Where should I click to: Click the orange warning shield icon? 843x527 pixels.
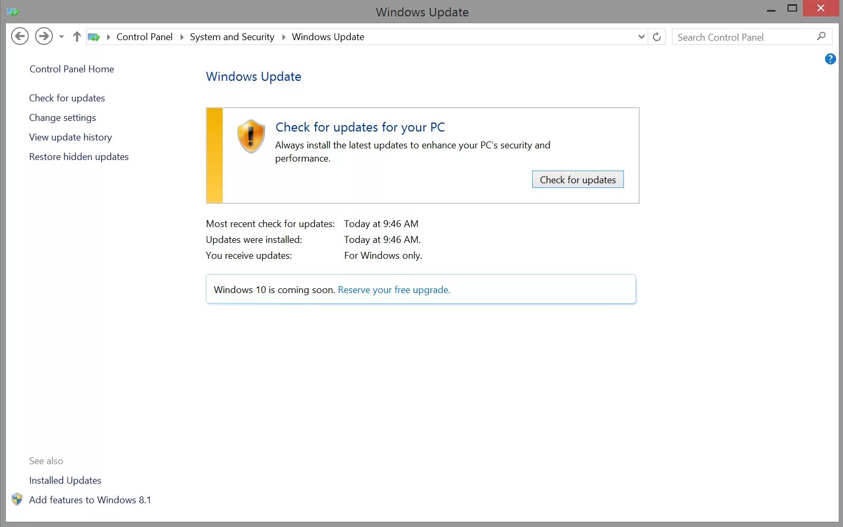(251, 136)
